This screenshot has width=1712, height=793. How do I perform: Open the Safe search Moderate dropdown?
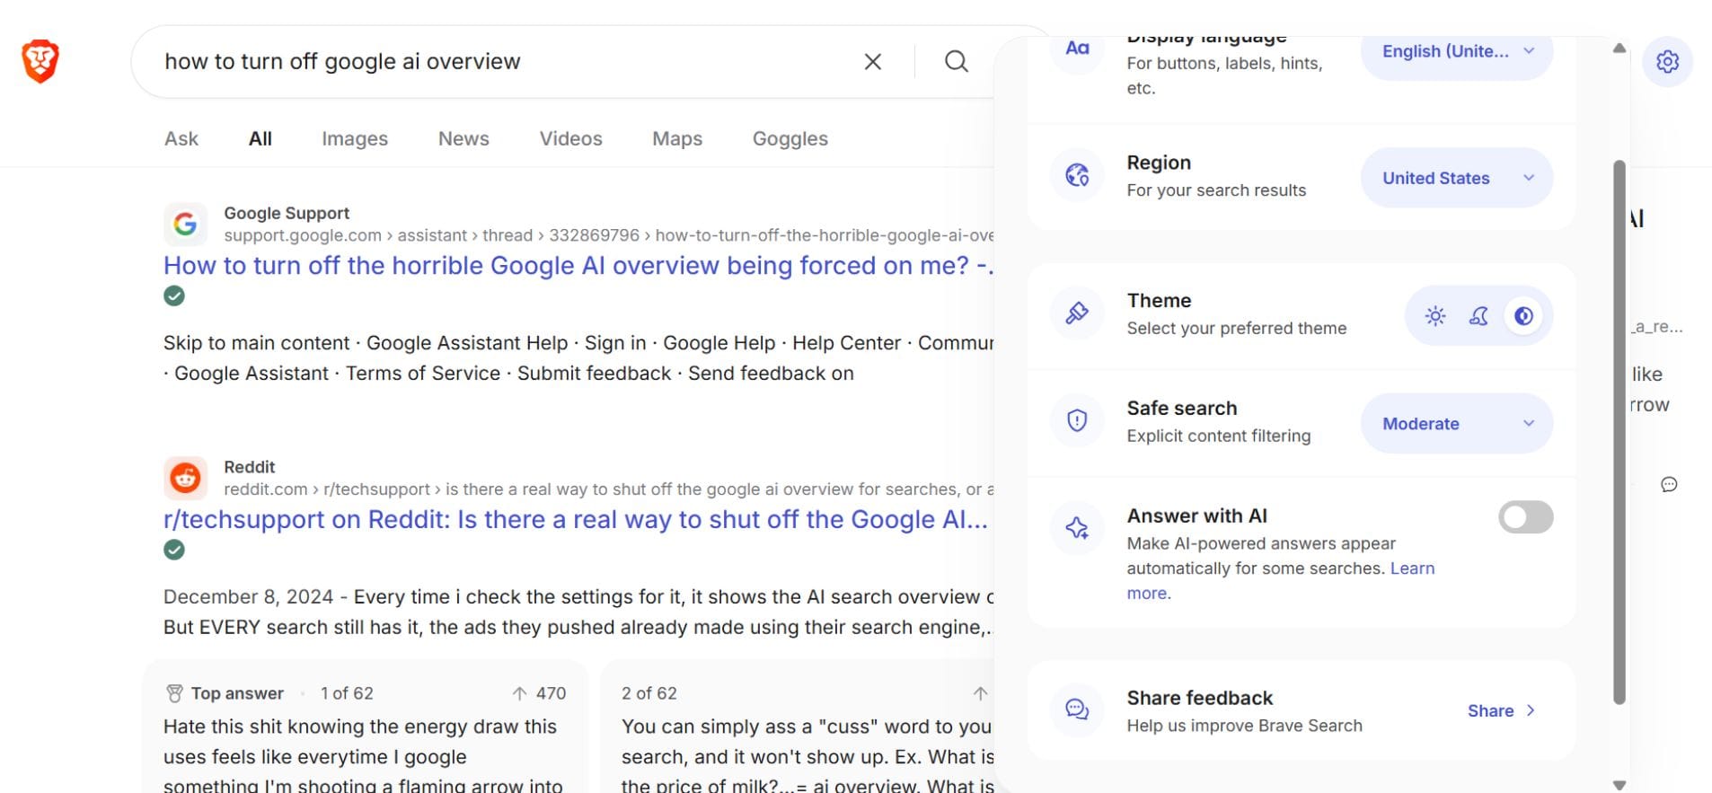click(x=1456, y=423)
